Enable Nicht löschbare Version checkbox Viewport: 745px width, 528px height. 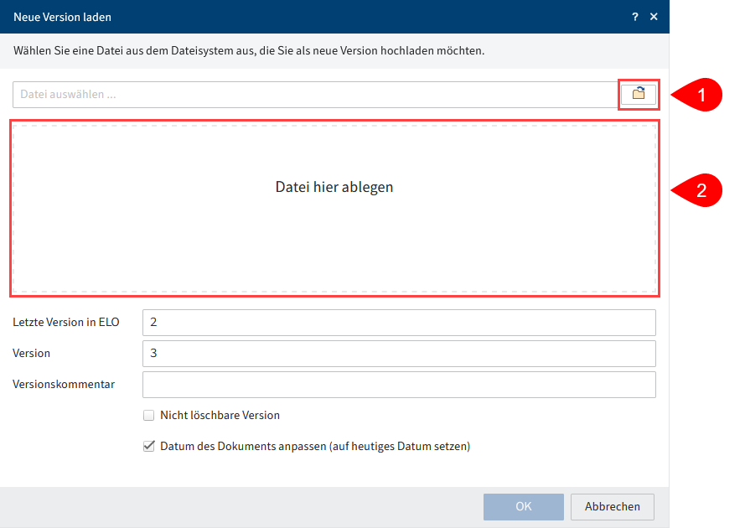(x=148, y=416)
